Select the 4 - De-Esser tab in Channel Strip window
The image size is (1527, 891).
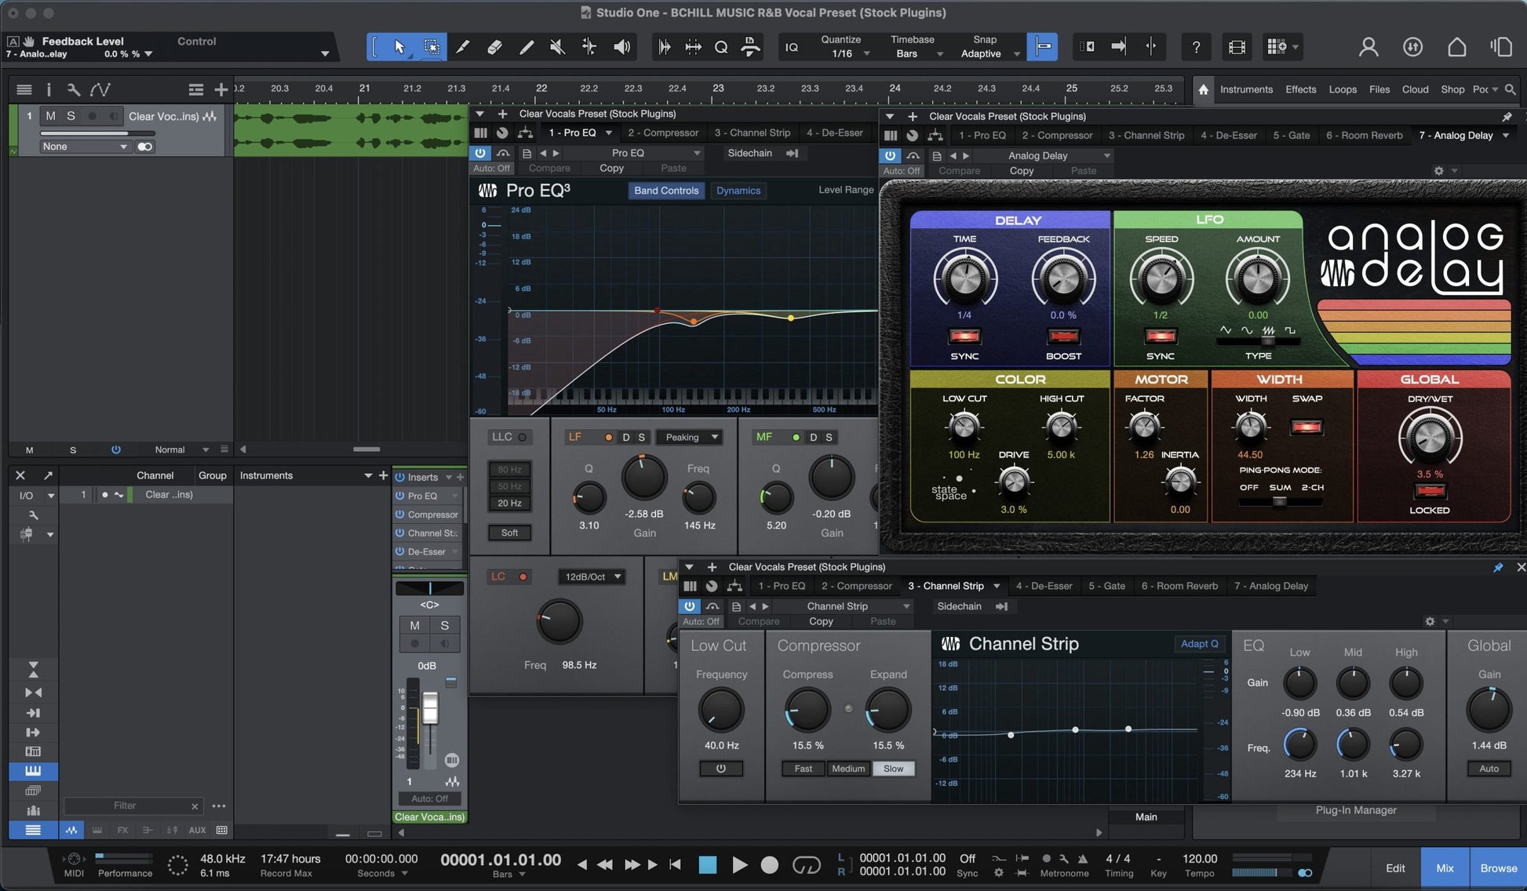click(x=1044, y=586)
